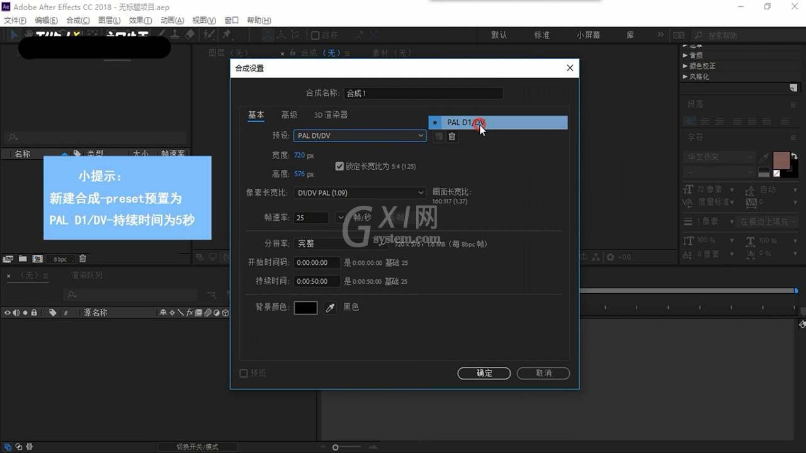The width and height of the screenshot is (806, 453).
Task: Click the motion blur switch column icon
Action: click(x=207, y=313)
